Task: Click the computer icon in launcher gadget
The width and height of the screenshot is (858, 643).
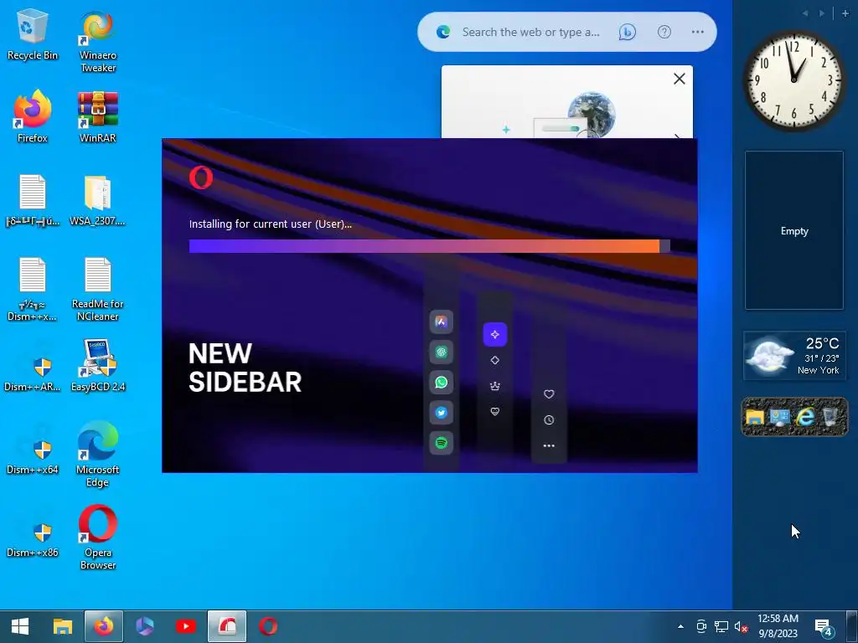Action: click(780, 417)
